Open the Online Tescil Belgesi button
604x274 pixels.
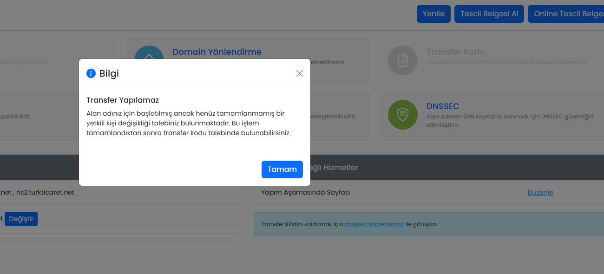[566, 14]
